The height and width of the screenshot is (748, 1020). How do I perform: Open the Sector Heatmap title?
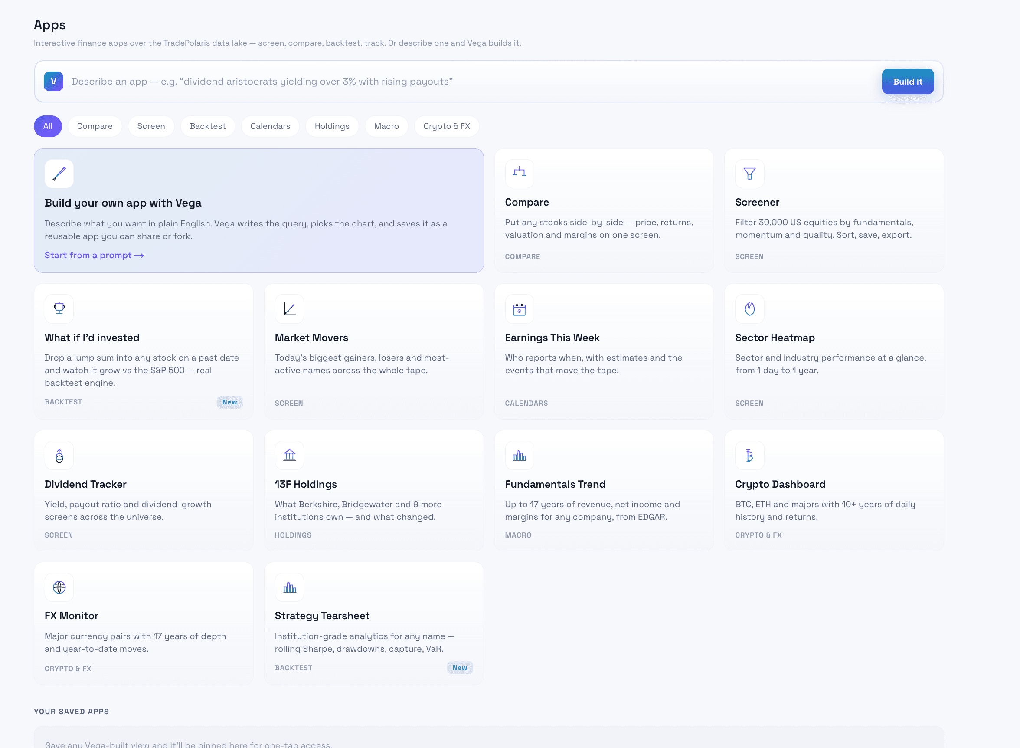[775, 338]
